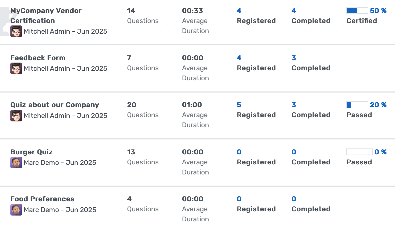The height and width of the screenshot is (228, 395).
Task: Click Marc Demo's avatar on Burger Quiz
Action: (x=16, y=163)
